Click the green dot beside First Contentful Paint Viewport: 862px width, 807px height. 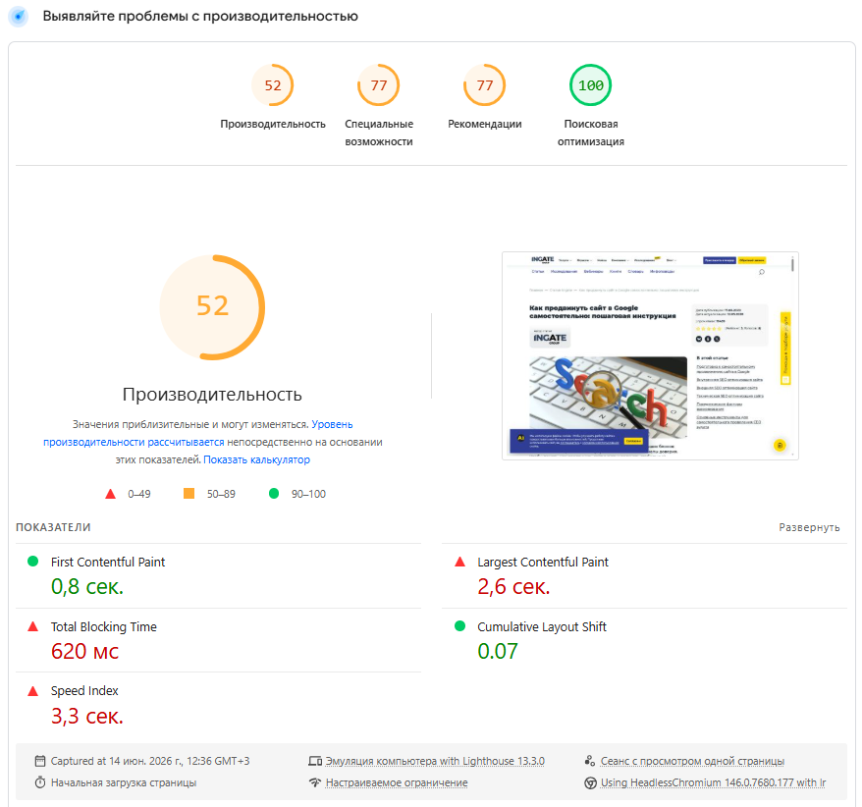coord(33,562)
